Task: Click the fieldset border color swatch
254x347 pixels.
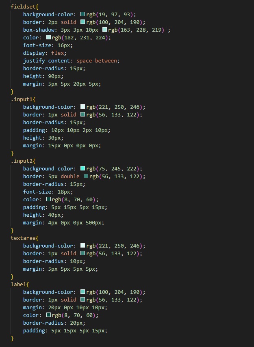Action: [83, 22]
